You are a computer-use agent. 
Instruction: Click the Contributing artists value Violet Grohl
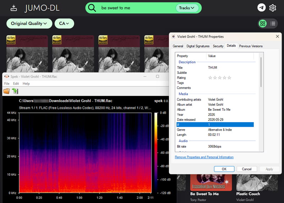(x=215, y=100)
